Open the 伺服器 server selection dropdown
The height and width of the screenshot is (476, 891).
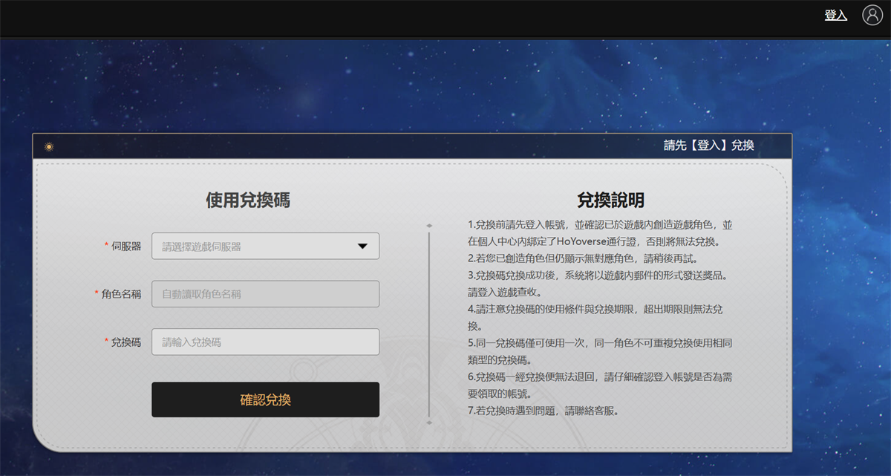pos(265,247)
